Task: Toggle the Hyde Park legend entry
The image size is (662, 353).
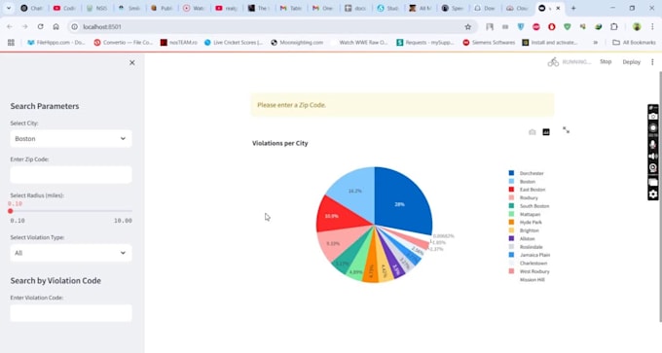Action: (525, 223)
